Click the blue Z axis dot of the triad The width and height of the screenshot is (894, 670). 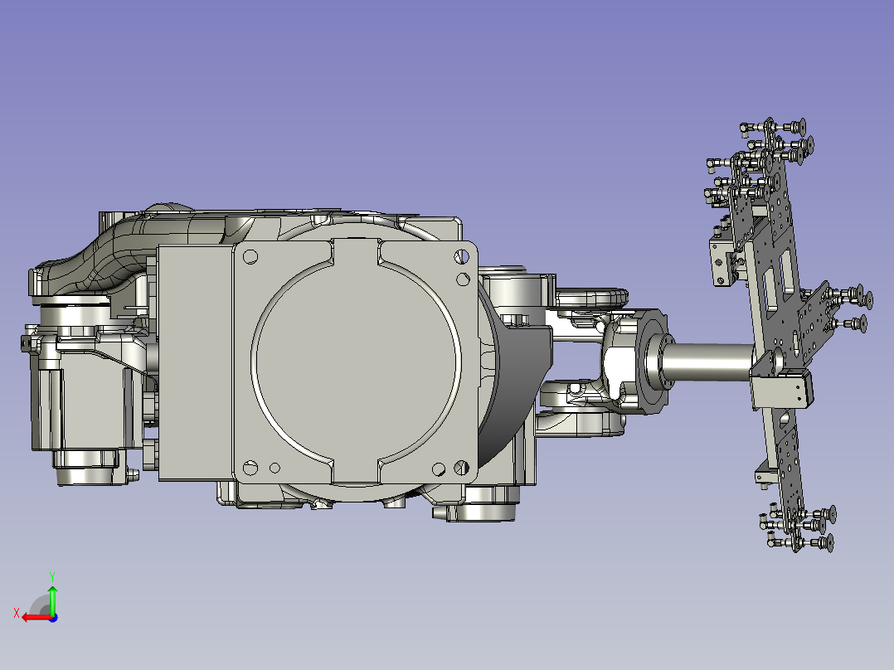tap(53, 618)
